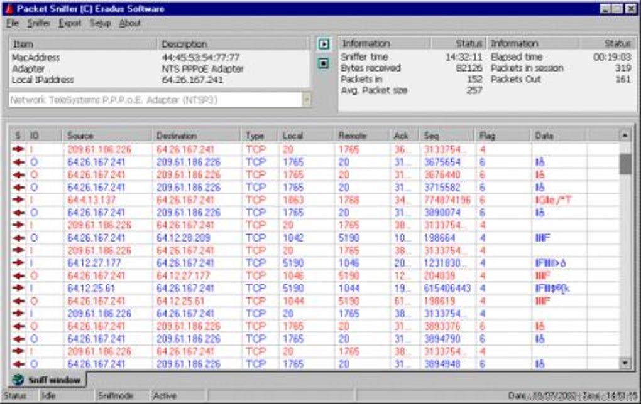641x404 pixels.
Task: Click arrow icon of row with Seq 3676440
Action: click(x=18, y=174)
